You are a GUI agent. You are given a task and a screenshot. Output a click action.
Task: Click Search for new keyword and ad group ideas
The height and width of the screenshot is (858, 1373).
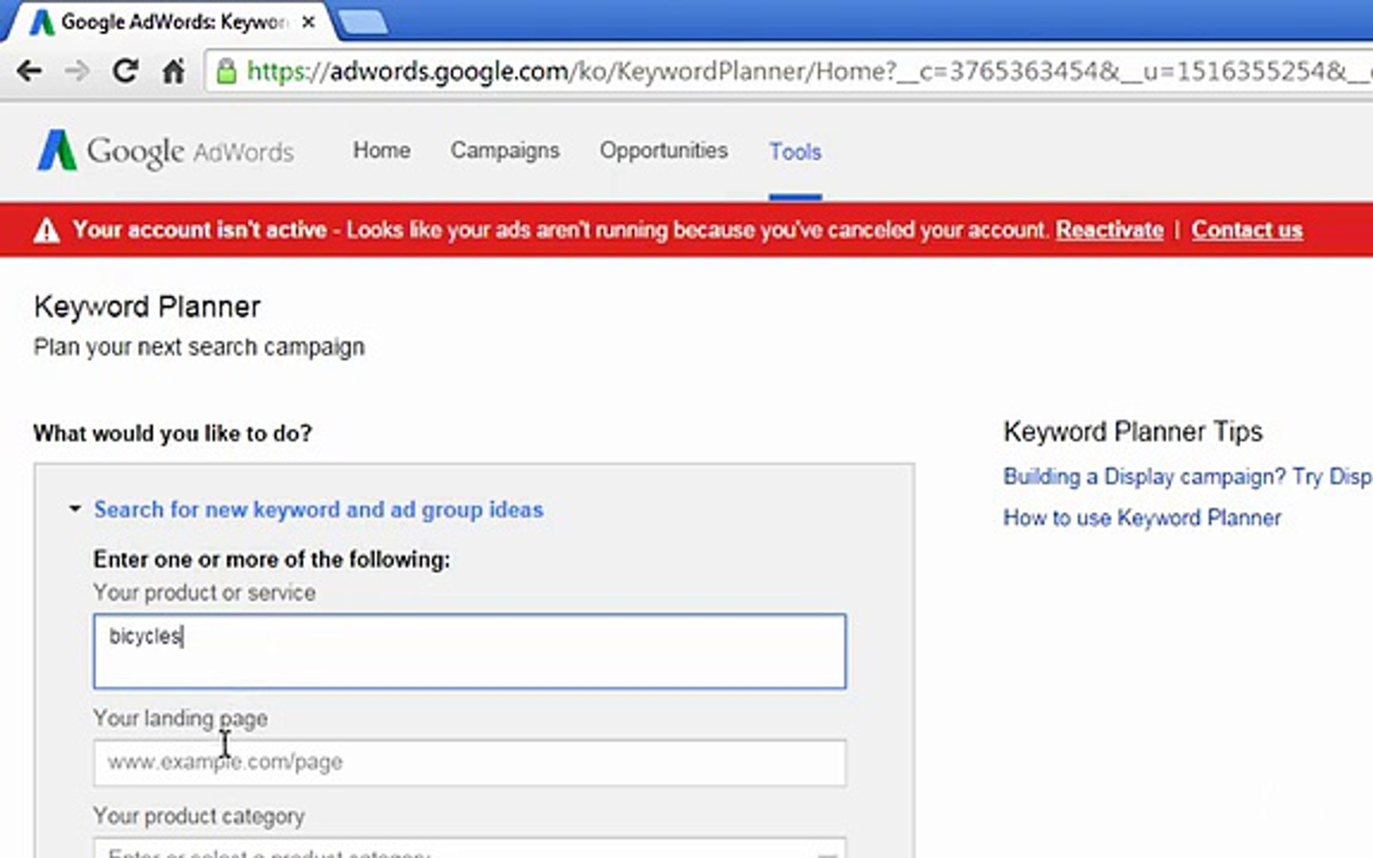[x=319, y=509]
